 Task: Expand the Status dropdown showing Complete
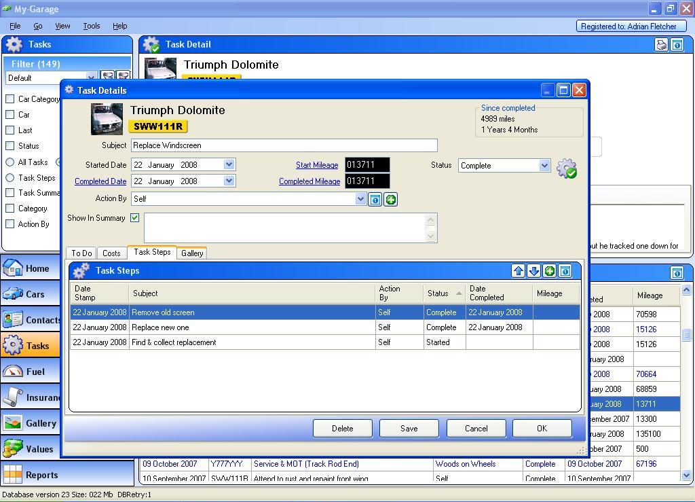tap(544, 166)
